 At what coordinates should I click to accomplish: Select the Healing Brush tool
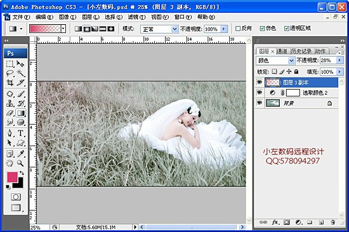click(10, 94)
